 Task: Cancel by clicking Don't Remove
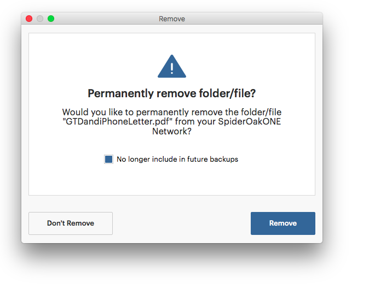click(71, 223)
